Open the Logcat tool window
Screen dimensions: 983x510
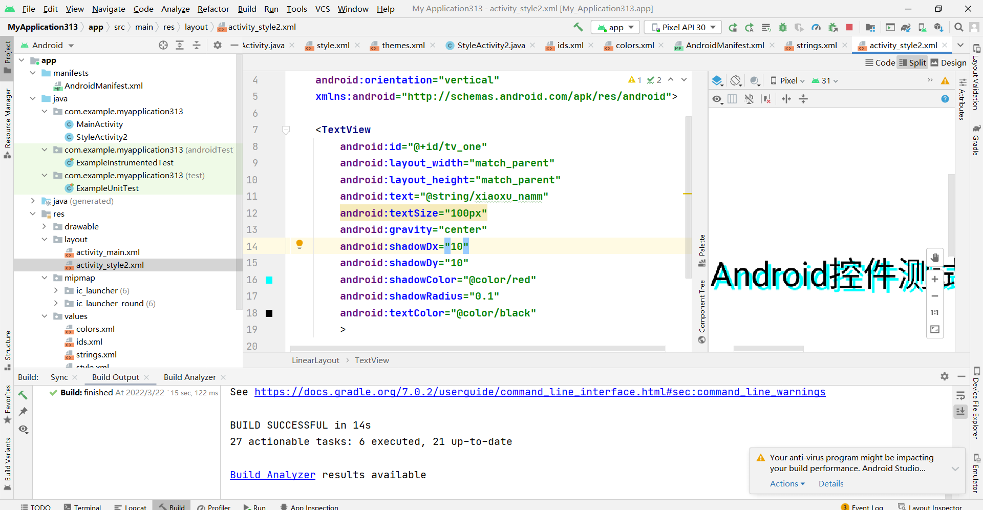(x=131, y=507)
